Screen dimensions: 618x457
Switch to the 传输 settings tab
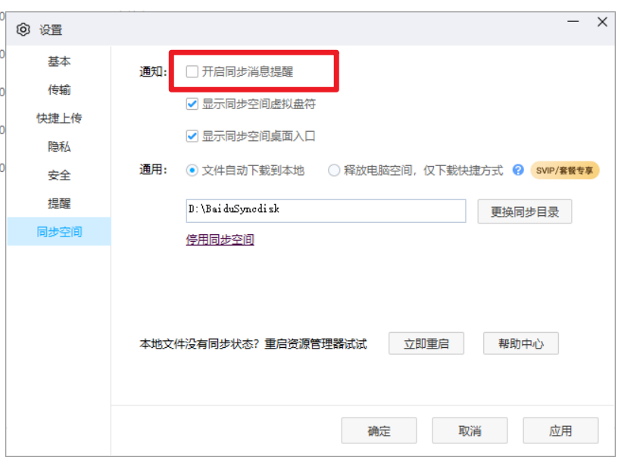(x=59, y=90)
